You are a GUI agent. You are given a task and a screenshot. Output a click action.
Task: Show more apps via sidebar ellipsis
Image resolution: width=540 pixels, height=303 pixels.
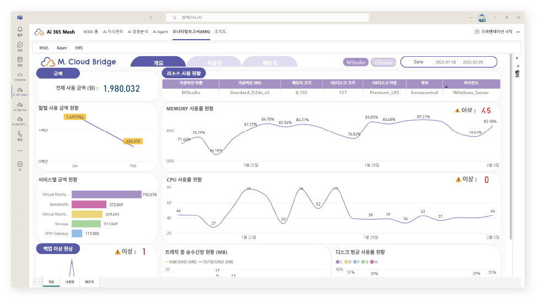tap(20, 150)
